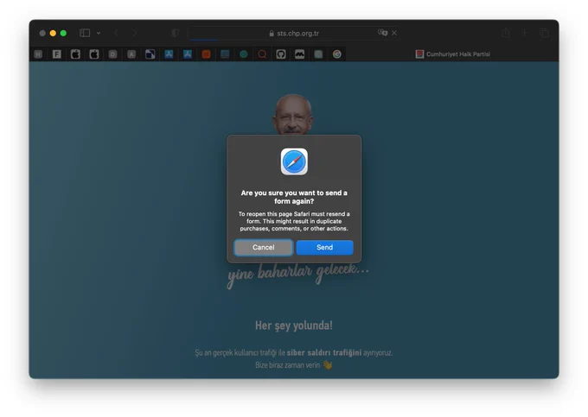
Task: Click the man's portrait photo
Action: pyautogui.click(x=292, y=115)
